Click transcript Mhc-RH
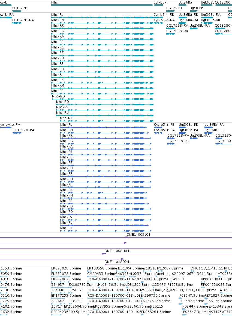 tap(58, 69)
